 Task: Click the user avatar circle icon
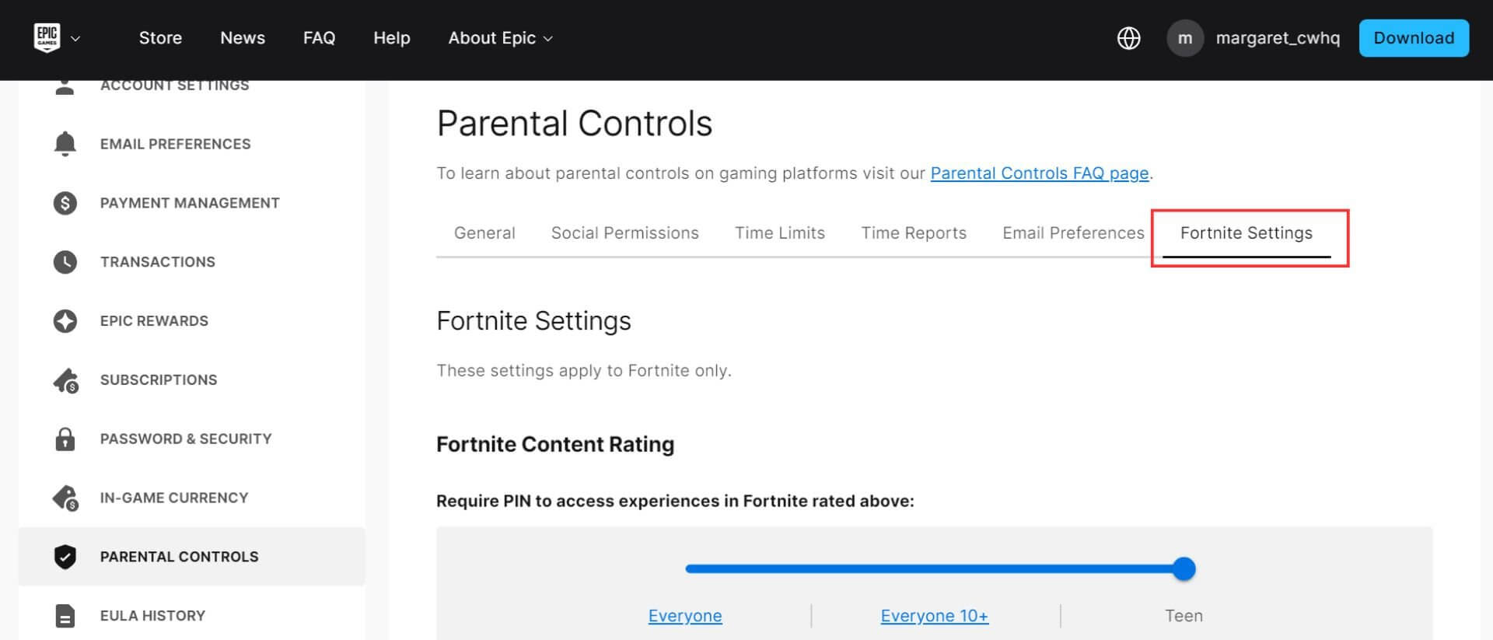click(1184, 38)
